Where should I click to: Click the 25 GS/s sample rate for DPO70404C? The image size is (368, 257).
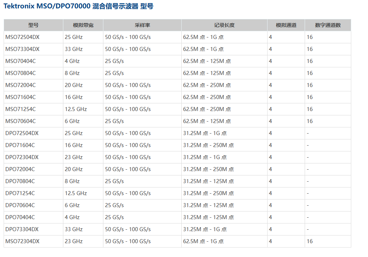pyautogui.click(x=114, y=217)
